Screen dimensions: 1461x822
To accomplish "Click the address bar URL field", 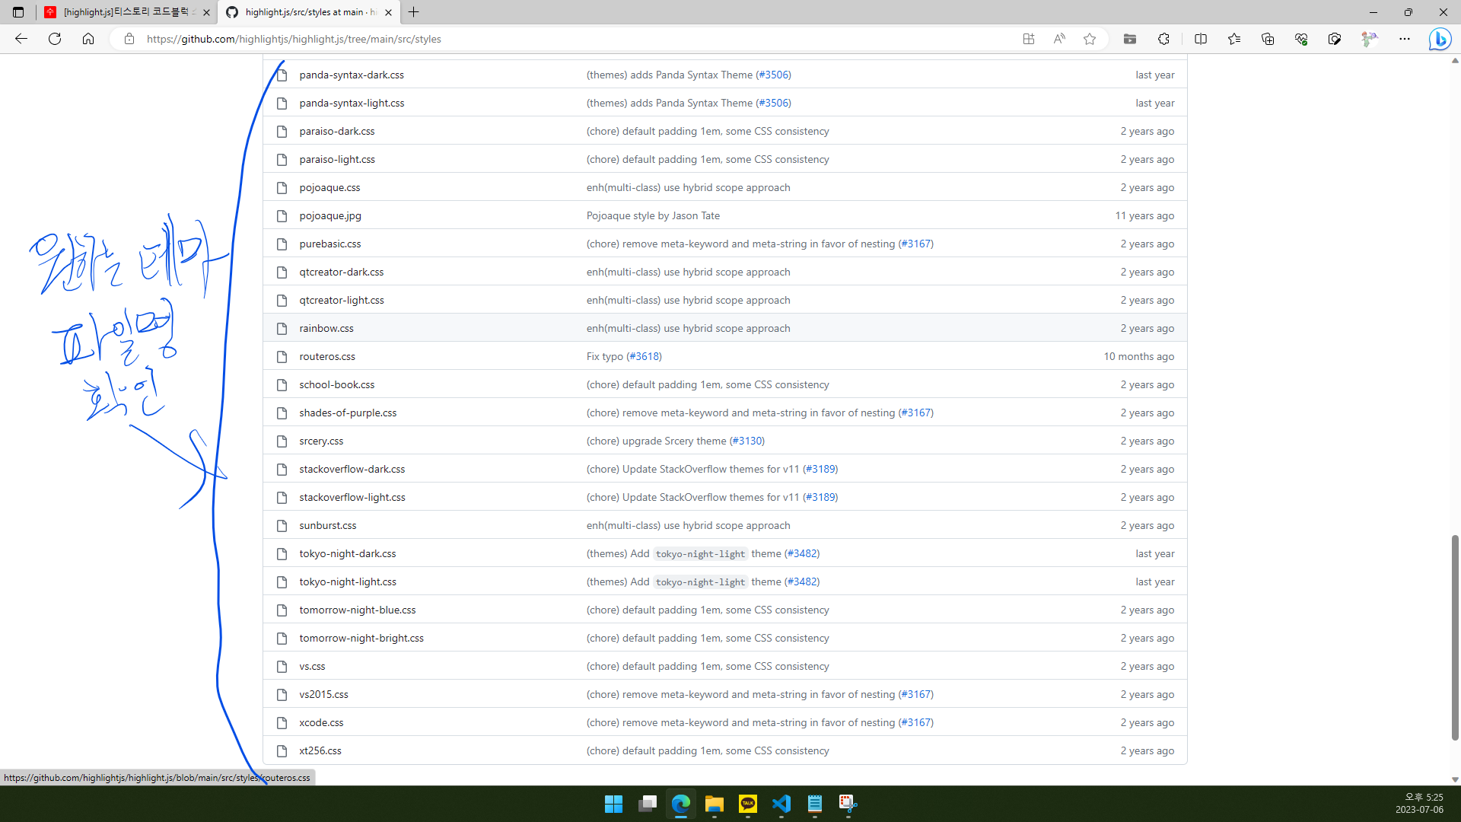I will pyautogui.click(x=578, y=39).
